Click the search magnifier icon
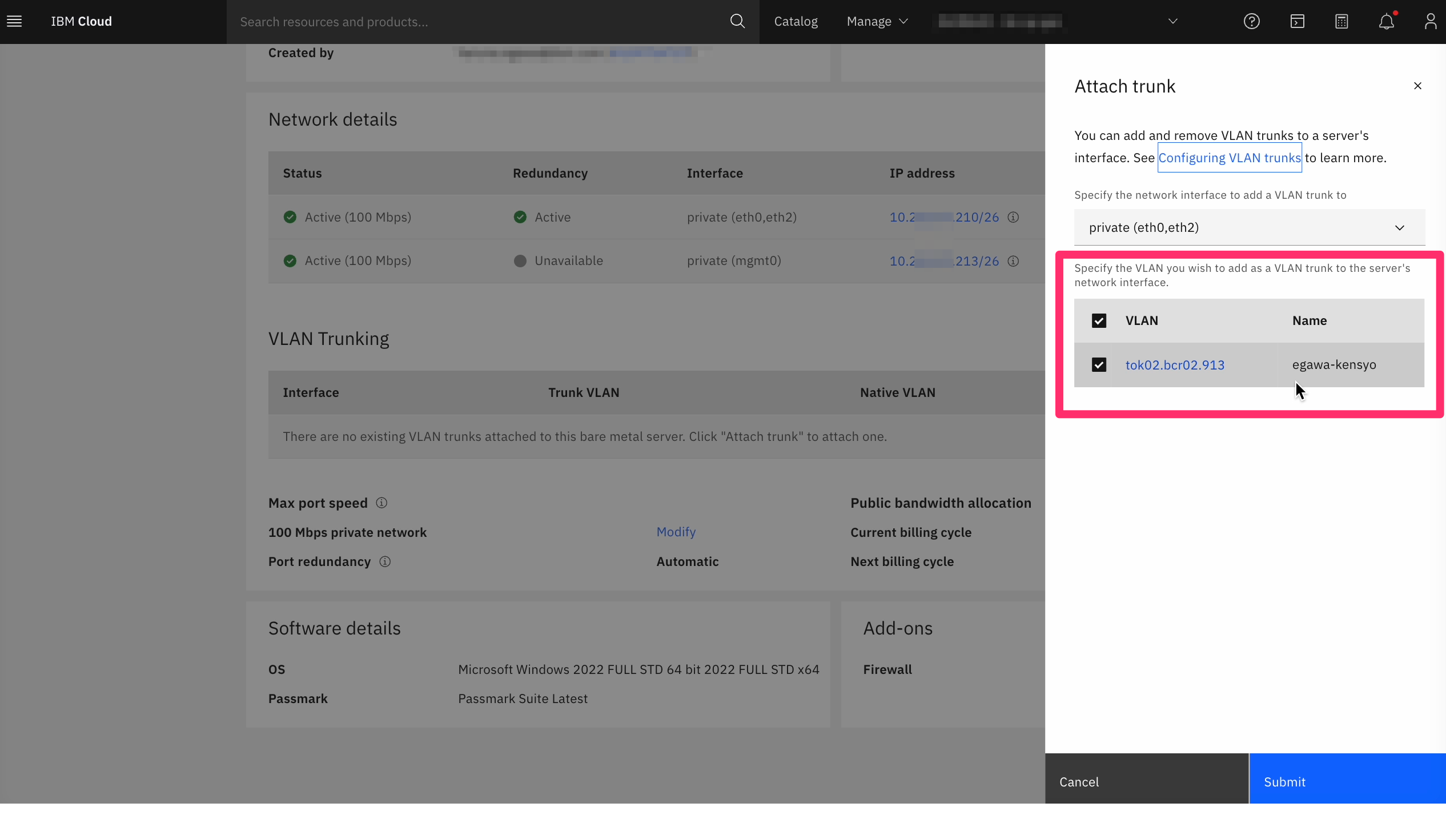Viewport: 1446px width, 827px height. tap(737, 22)
